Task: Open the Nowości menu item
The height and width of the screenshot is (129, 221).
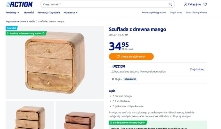Action: (29, 13)
